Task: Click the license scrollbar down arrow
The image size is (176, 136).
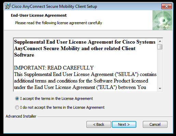Action: tap(160, 88)
